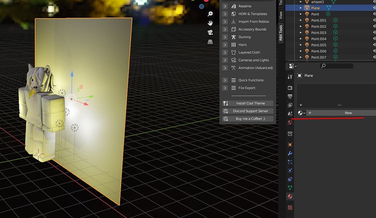Click the viewport zoom magnifier icon
Image resolution: width=376 pixels, height=218 pixels.
tap(210, 14)
